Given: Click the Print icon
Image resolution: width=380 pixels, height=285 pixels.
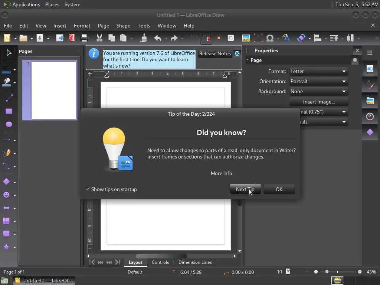Looking at the screenshot, I should point(84,38).
